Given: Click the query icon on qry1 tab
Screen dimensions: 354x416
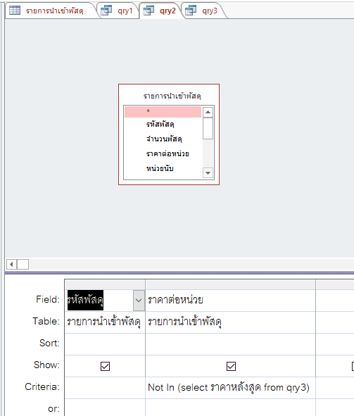Looking at the screenshot, I should tap(106, 11).
